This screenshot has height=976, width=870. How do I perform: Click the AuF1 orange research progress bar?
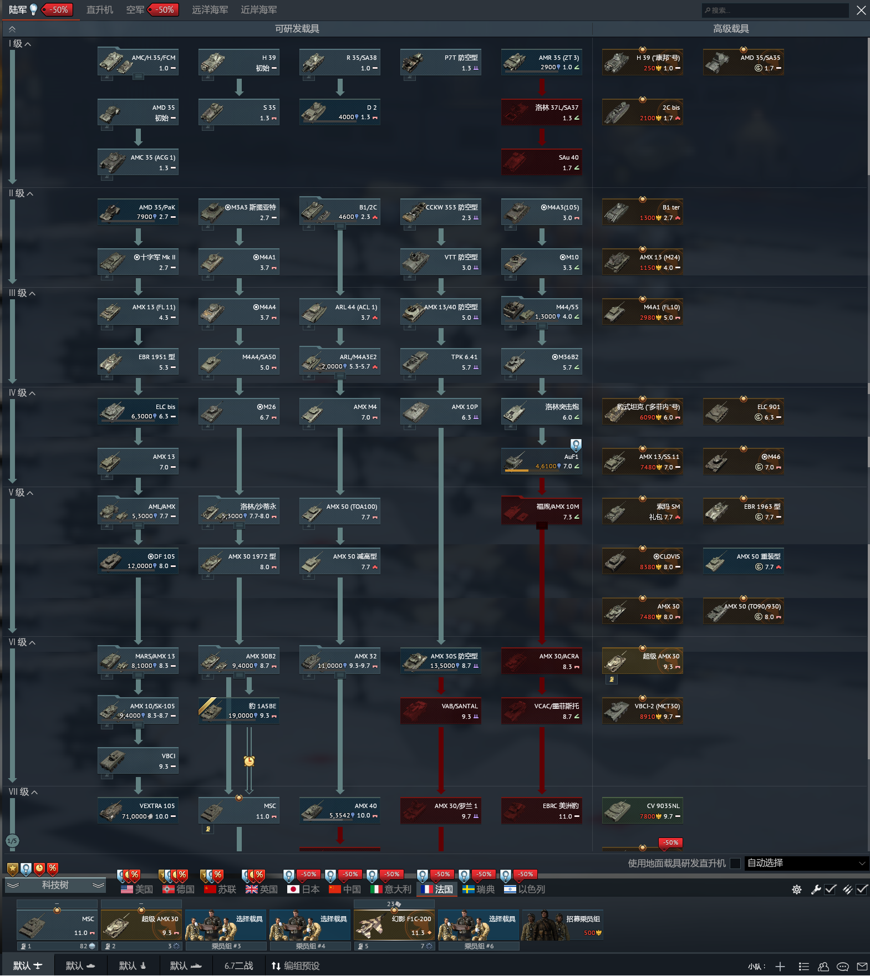coord(517,471)
